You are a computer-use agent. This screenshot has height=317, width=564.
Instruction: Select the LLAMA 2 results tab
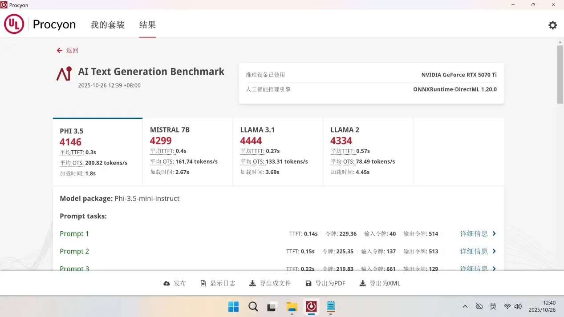click(369, 152)
